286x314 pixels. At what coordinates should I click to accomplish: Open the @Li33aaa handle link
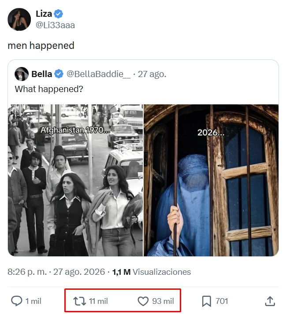(x=56, y=25)
